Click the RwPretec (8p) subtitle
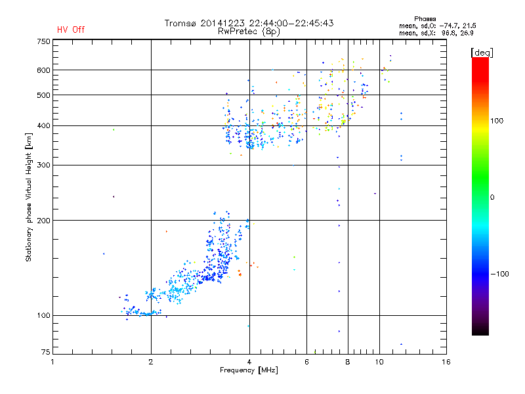This screenshot has width=525, height=394. [x=249, y=32]
